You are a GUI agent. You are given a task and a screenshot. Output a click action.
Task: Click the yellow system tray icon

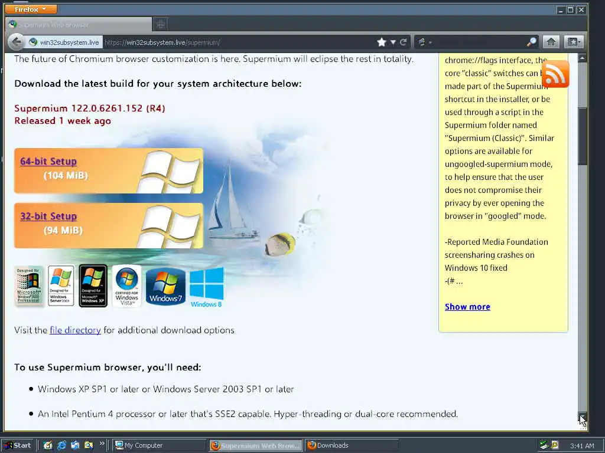click(x=555, y=445)
